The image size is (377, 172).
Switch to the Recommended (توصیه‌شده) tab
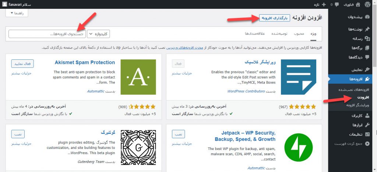(279, 34)
